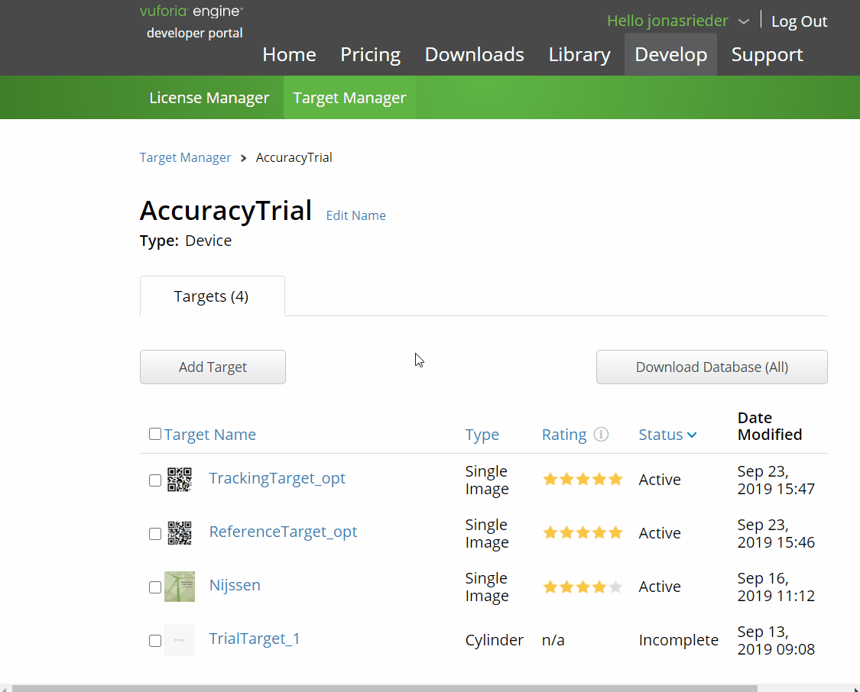Check the ReferenceTarget_opt checkbox
860x692 pixels.
[155, 534]
